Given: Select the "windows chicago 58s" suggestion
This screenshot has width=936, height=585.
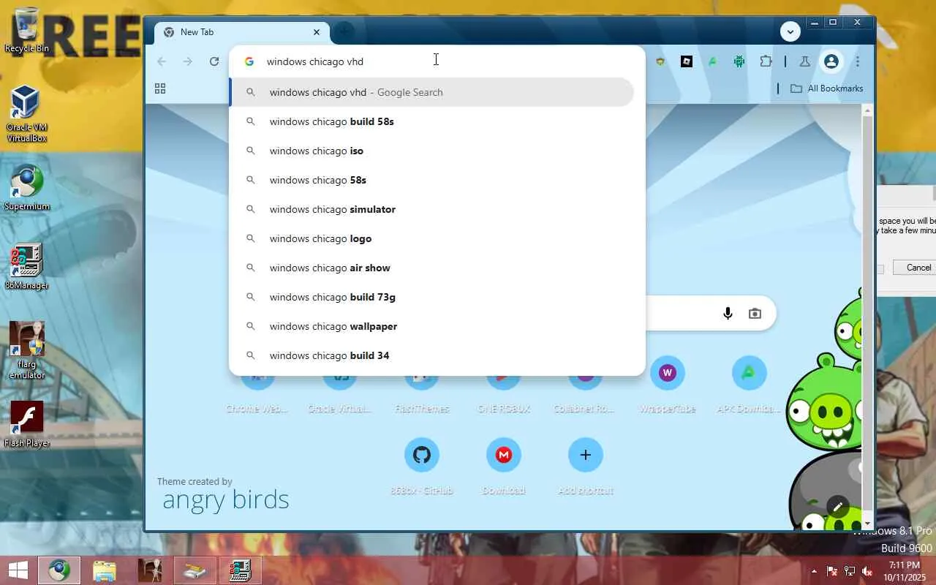Looking at the screenshot, I should [431, 180].
